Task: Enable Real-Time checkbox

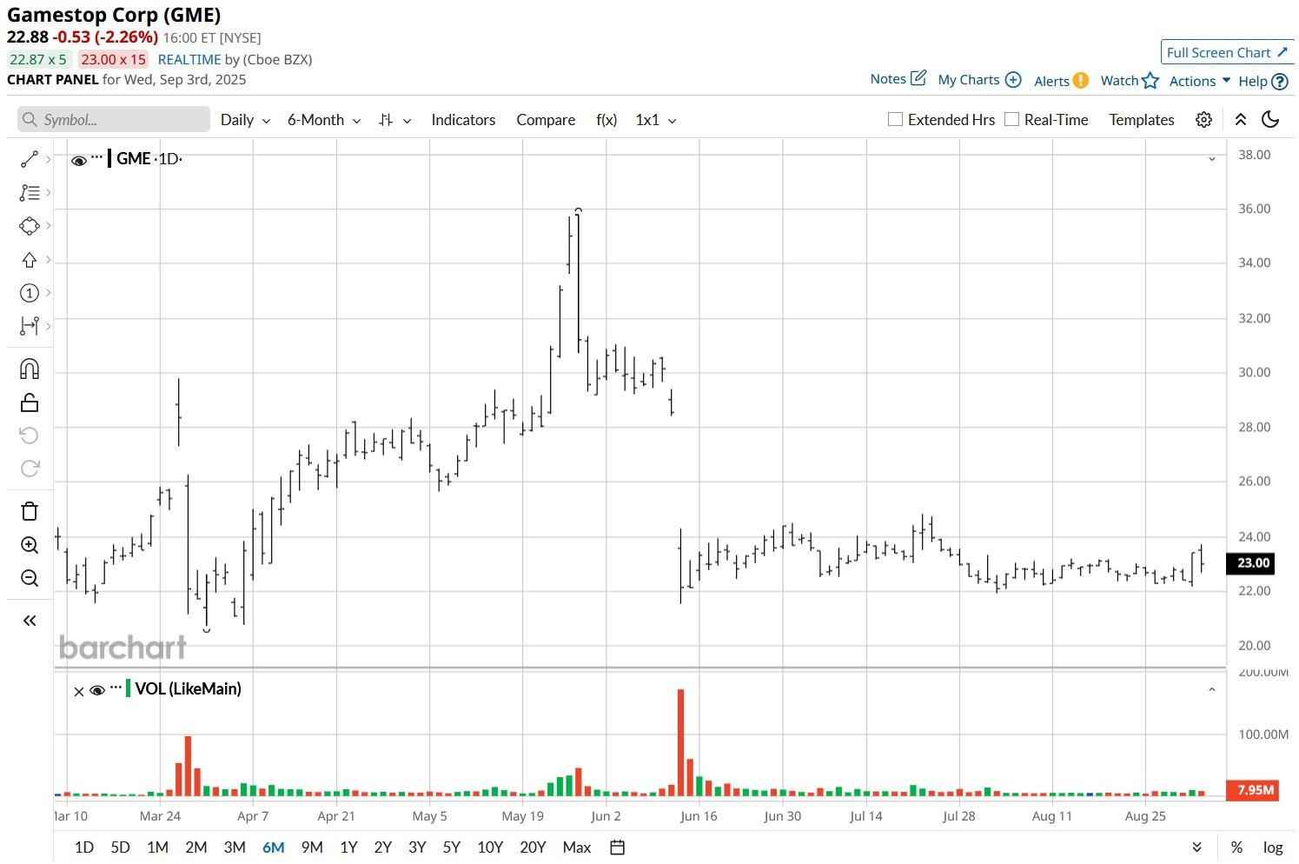Action: [x=1011, y=119]
